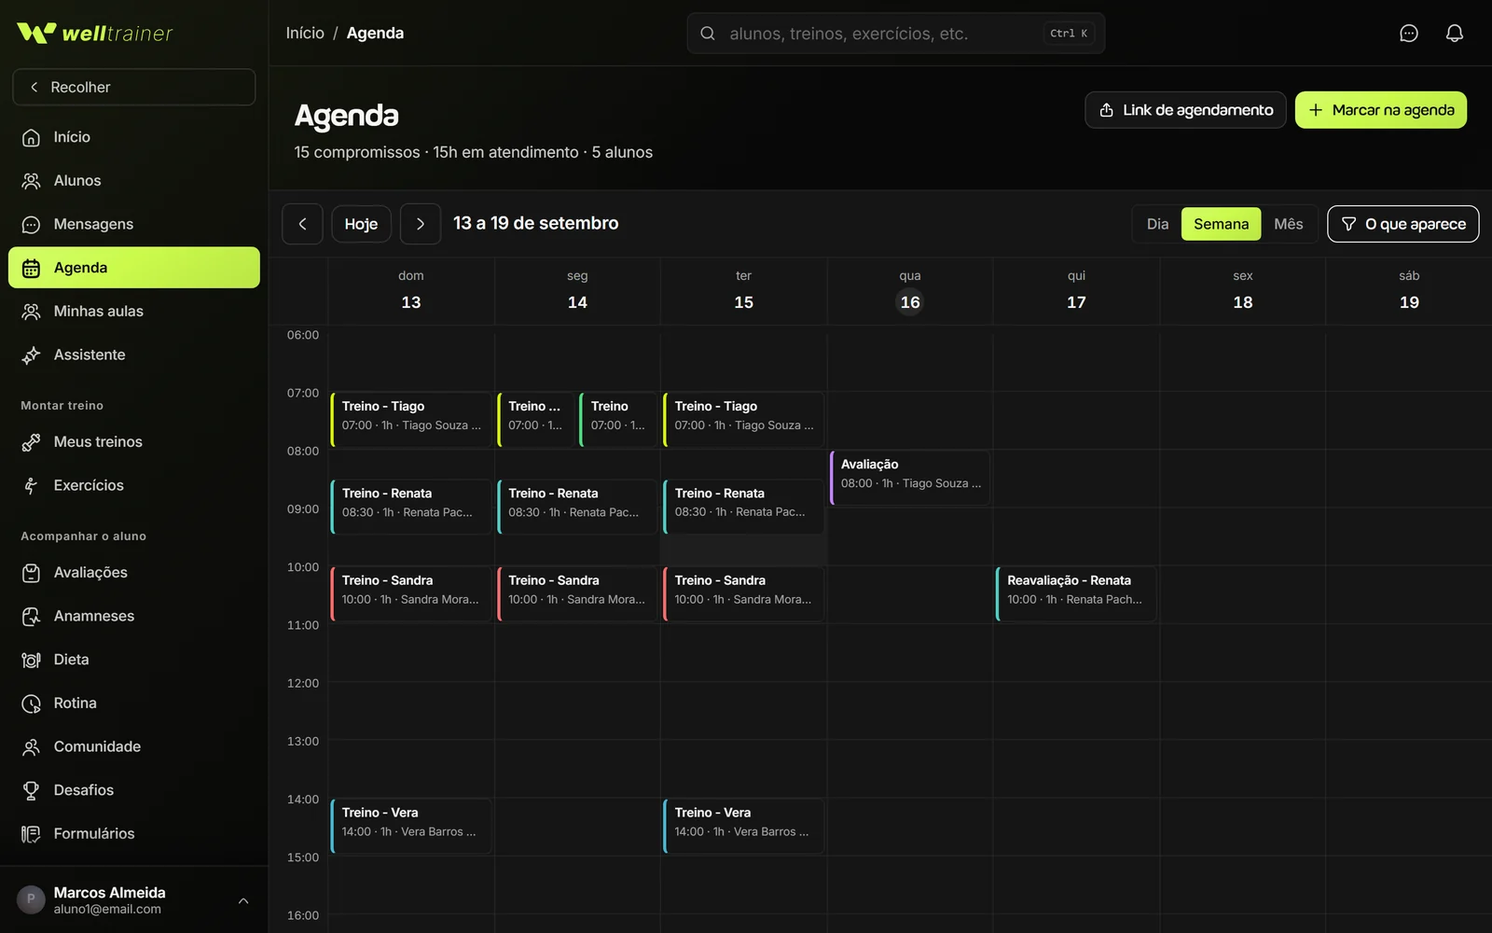Click the Alunos people icon

tap(31, 181)
